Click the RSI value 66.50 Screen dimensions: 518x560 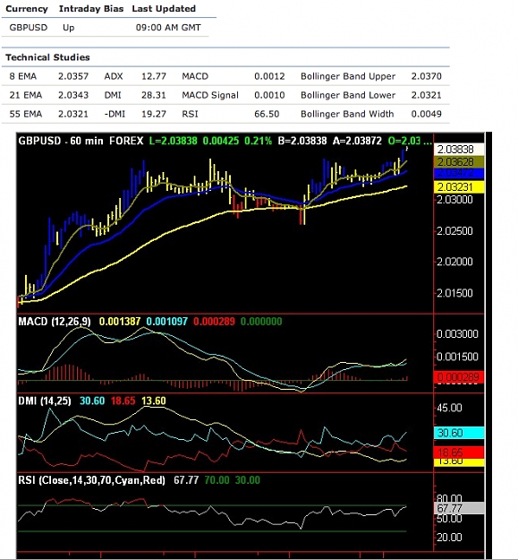[x=267, y=114]
